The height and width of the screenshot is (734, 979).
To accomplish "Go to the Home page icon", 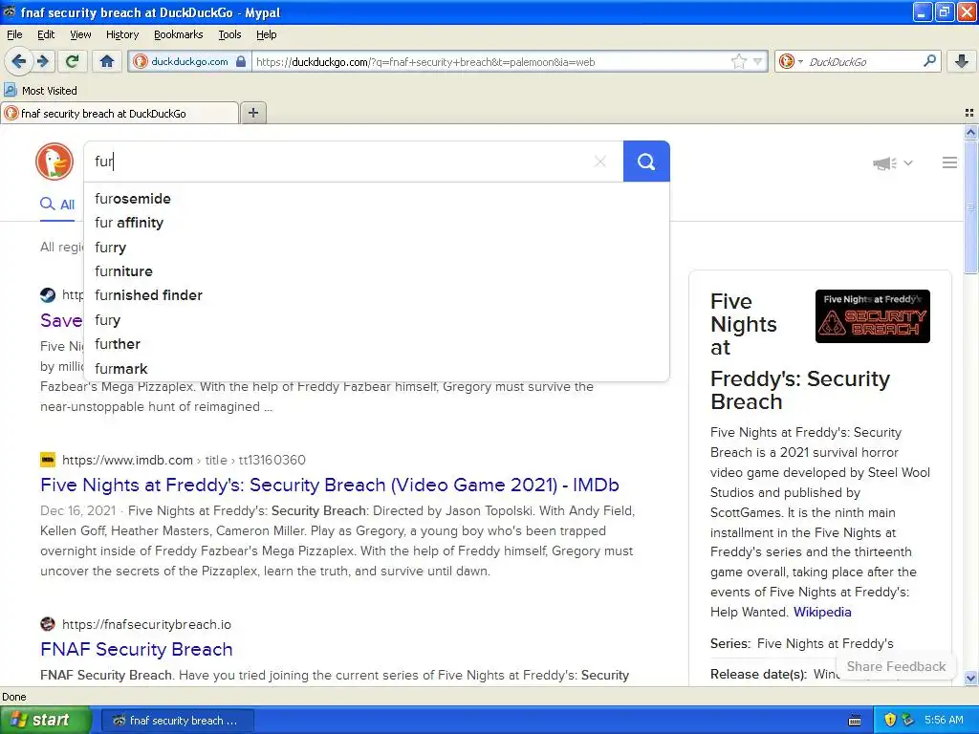I will [107, 61].
